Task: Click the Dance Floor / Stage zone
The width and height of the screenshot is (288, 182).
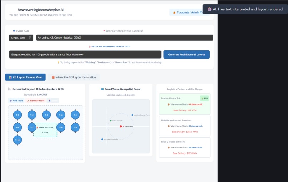Action: [45, 130]
